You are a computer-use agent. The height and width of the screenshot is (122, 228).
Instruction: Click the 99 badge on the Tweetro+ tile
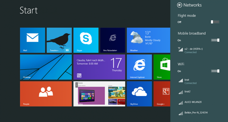(x=67, y=50)
